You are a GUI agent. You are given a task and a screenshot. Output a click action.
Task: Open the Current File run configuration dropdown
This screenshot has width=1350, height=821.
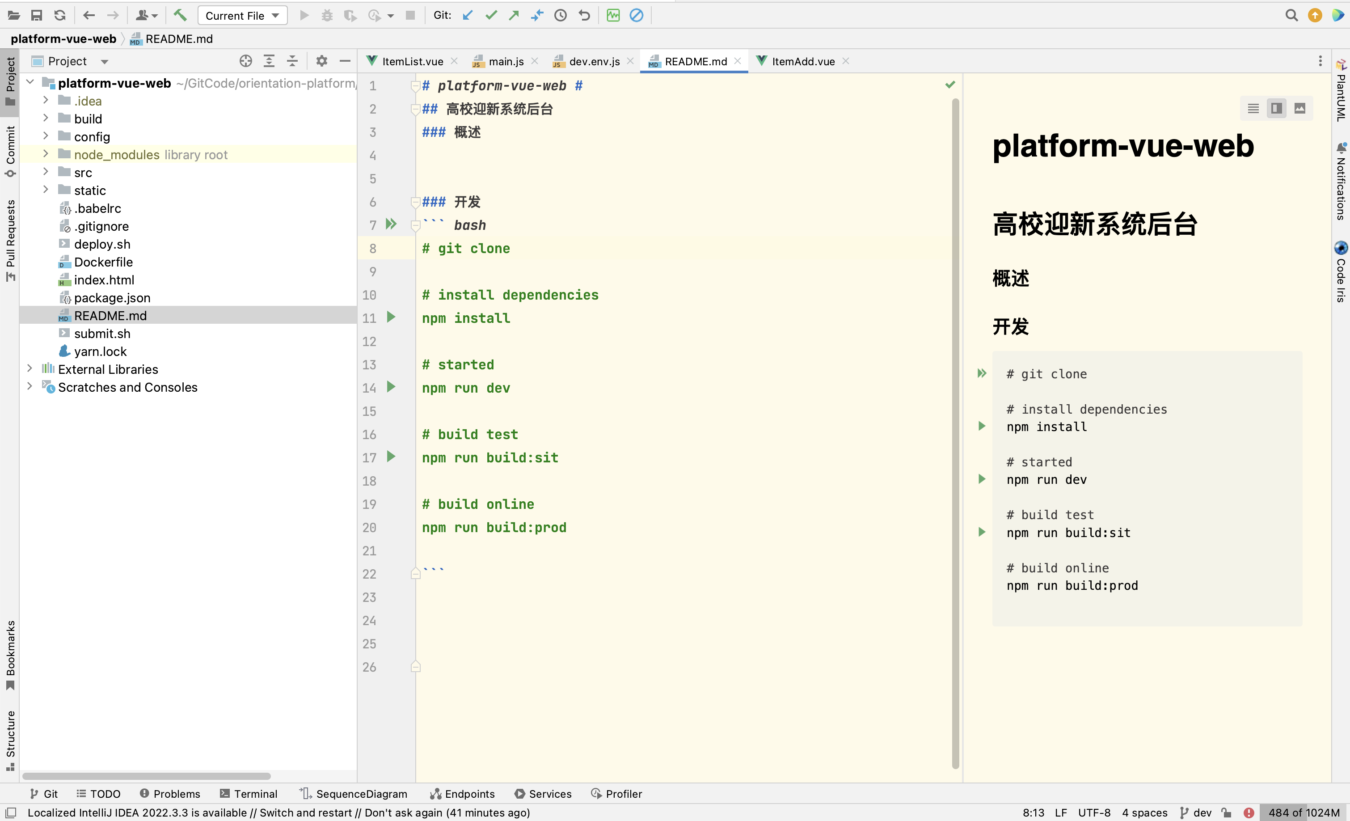pos(242,15)
